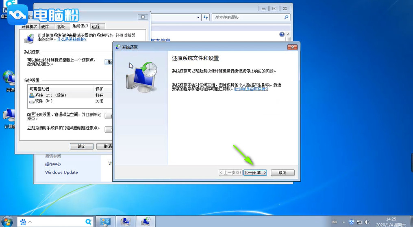
Task: Click the network tray icon
Action: coord(359,222)
